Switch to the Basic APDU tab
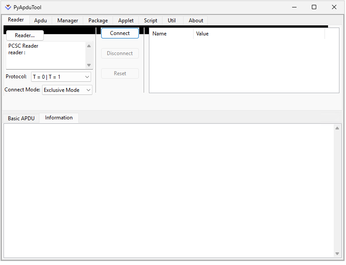Image resolution: width=346 pixels, height=265 pixels. pos(21,119)
